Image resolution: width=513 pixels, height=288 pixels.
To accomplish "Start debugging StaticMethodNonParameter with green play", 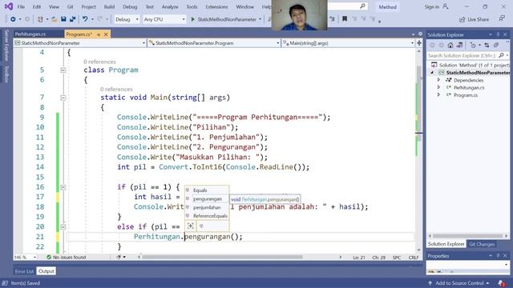I will pos(192,19).
